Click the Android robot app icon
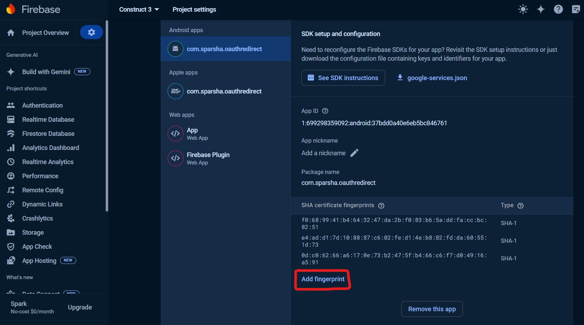 click(x=175, y=49)
